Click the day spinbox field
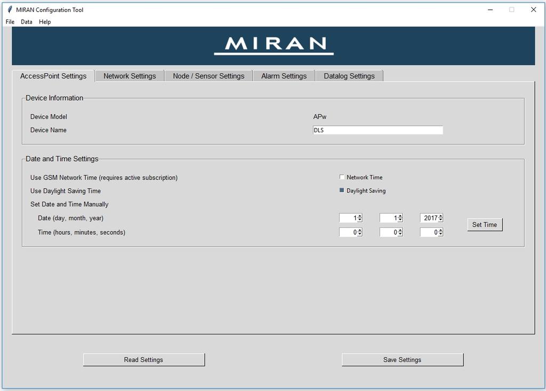Screen dimensions: 546x391 [x=348, y=218]
